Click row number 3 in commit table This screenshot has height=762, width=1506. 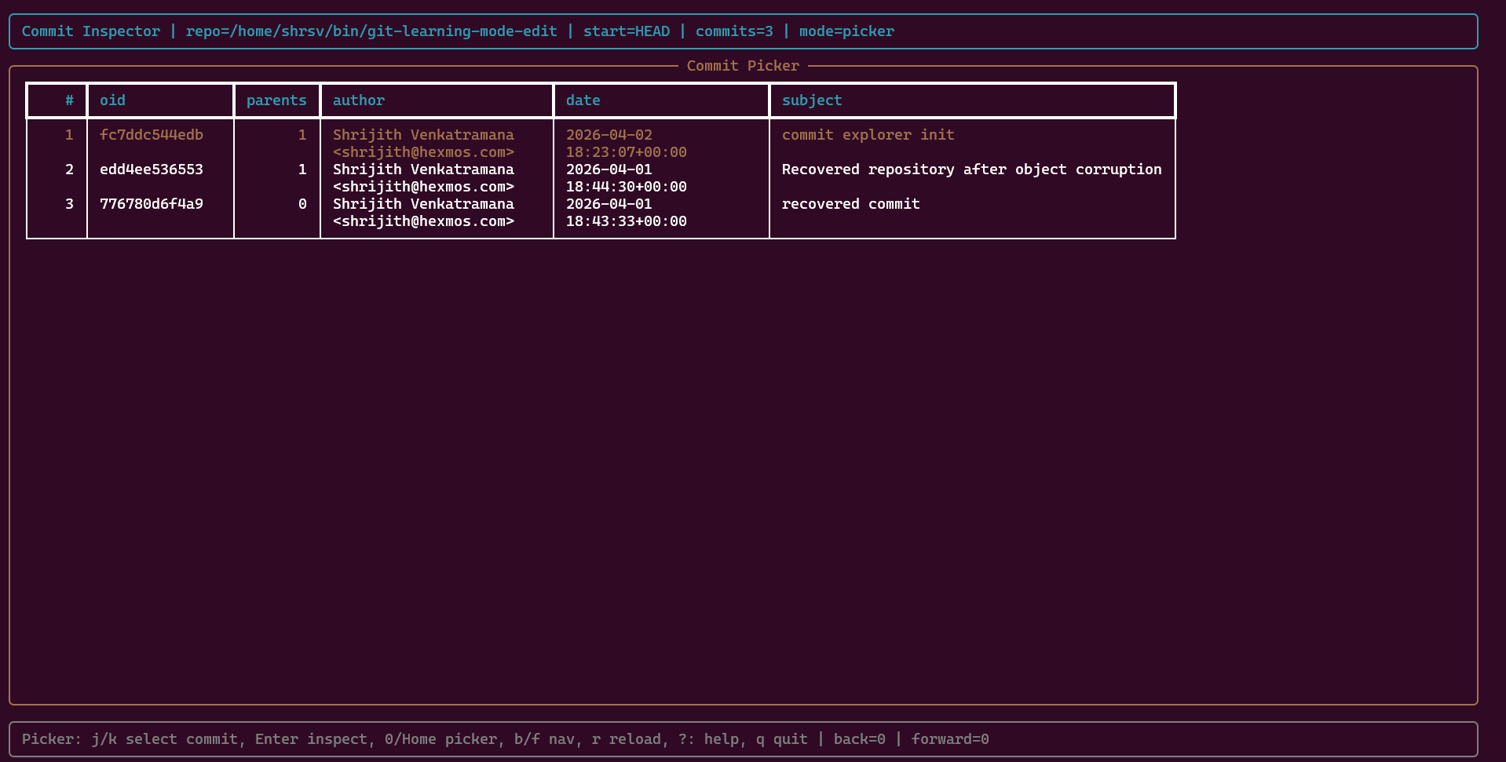pos(69,204)
